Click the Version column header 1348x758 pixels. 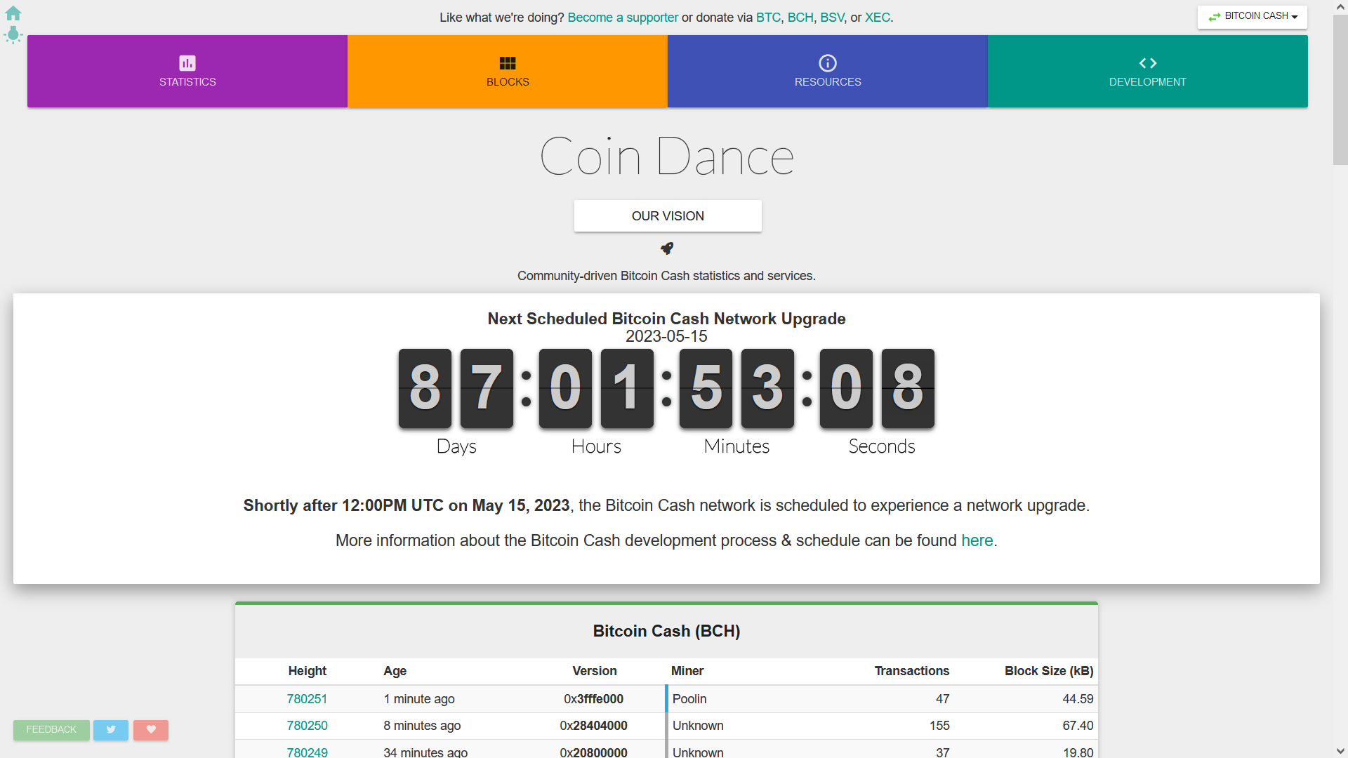(x=594, y=671)
